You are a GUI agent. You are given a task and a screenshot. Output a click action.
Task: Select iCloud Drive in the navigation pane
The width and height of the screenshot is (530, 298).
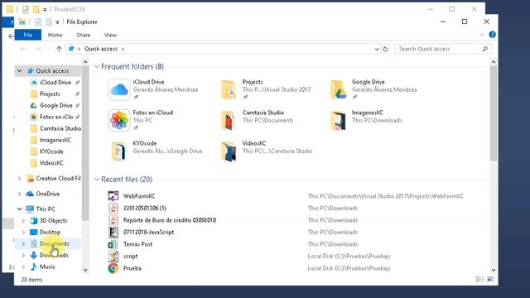[x=55, y=83]
